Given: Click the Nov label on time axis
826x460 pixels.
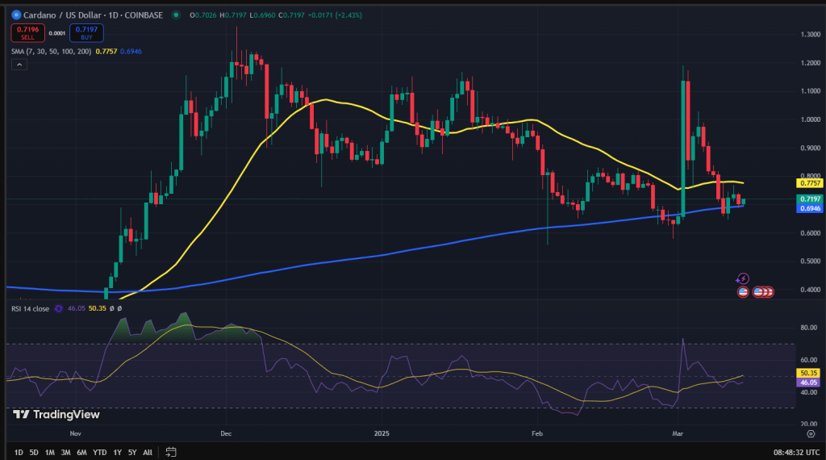Looking at the screenshot, I should 75,433.
